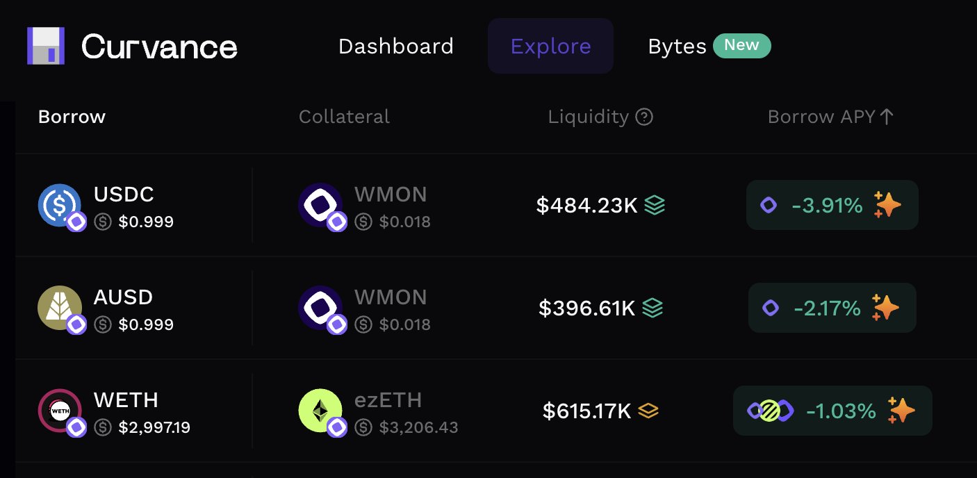Click the Curvance floppy disk logo
The image size is (977, 478).
click(46, 46)
